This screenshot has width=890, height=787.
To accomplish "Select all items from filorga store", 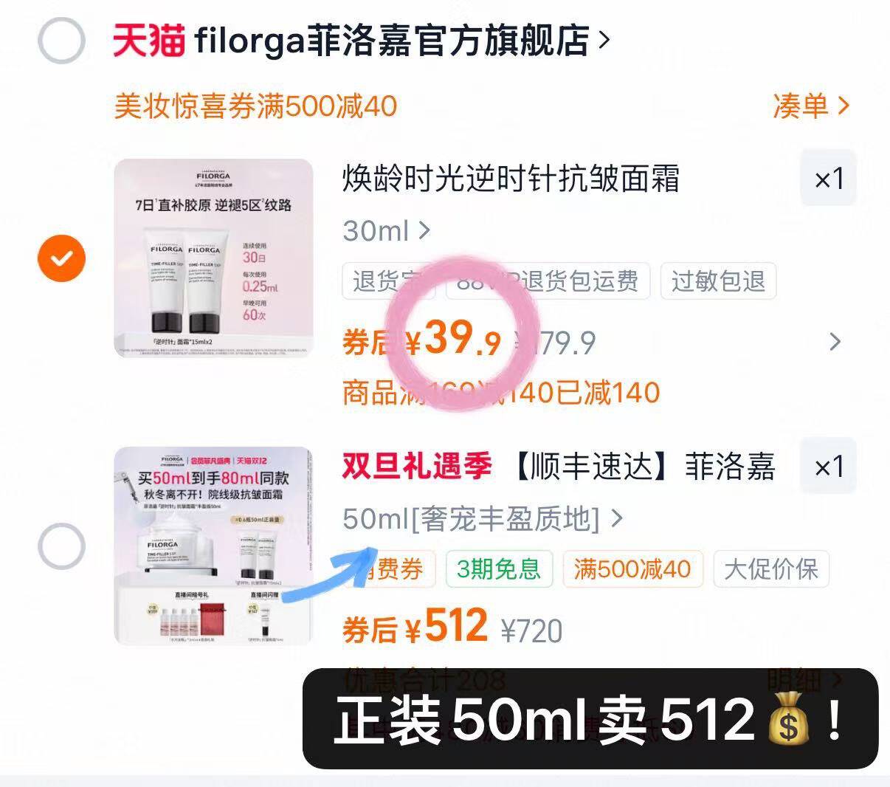I will click(62, 41).
